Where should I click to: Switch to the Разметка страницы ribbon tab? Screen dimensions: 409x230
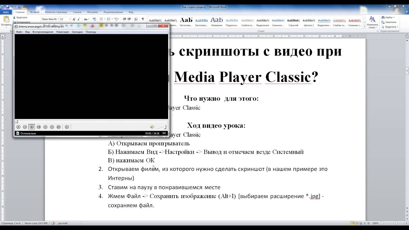pyautogui.click(x=56, y=12)
